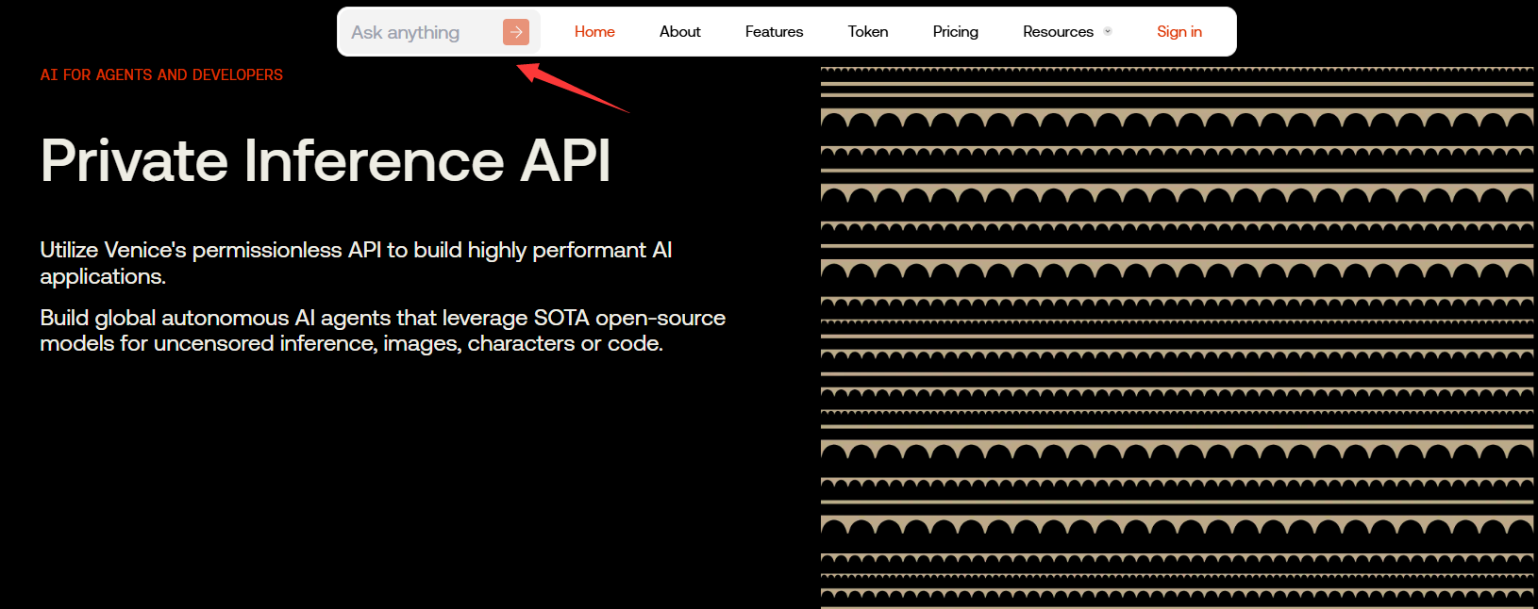Image resolution: width=1538 pixels, height=609 pixels.
Task: Click the decorative scallop pattern image
Action: click(1177, 337)
